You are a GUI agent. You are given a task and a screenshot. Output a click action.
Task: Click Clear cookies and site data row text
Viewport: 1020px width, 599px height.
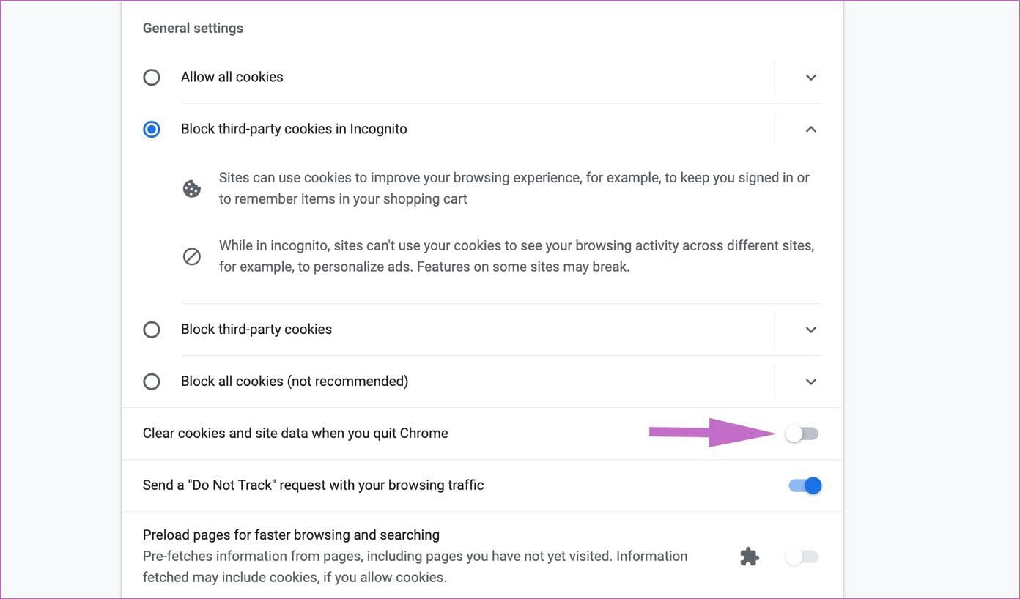pyautogui.click(x=295, y=434)
